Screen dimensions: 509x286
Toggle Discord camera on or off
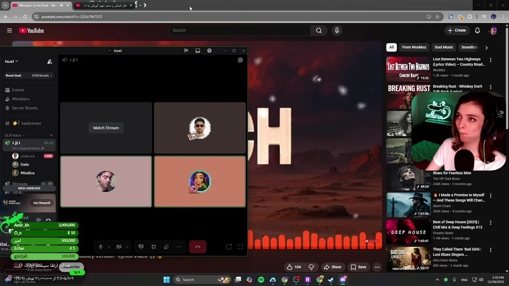click(x=119, y=247)
